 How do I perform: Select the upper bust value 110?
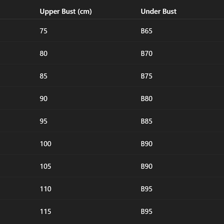point(45,189)
